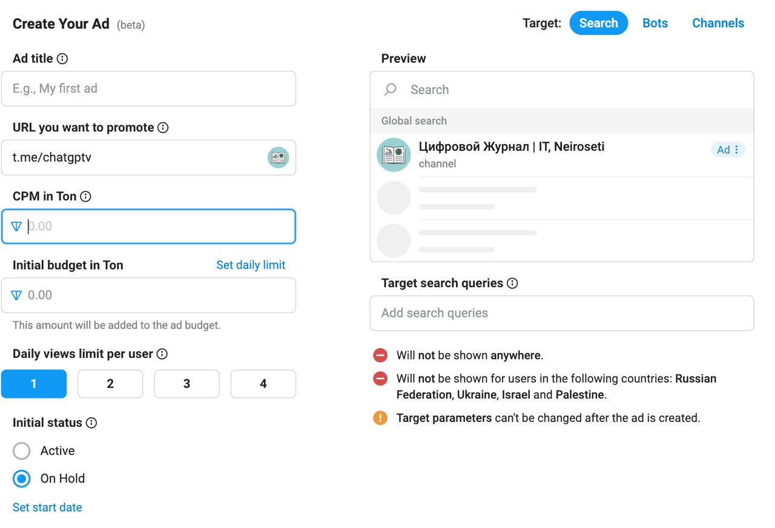Click the magnifier icon in preview search
This screenshot has height=528, width=775.
pos(391,90)
